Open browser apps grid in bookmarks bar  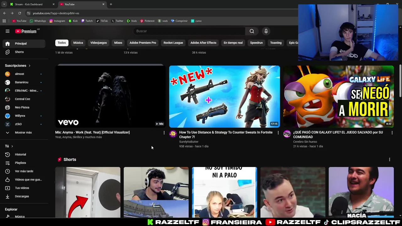coord(4,21)
